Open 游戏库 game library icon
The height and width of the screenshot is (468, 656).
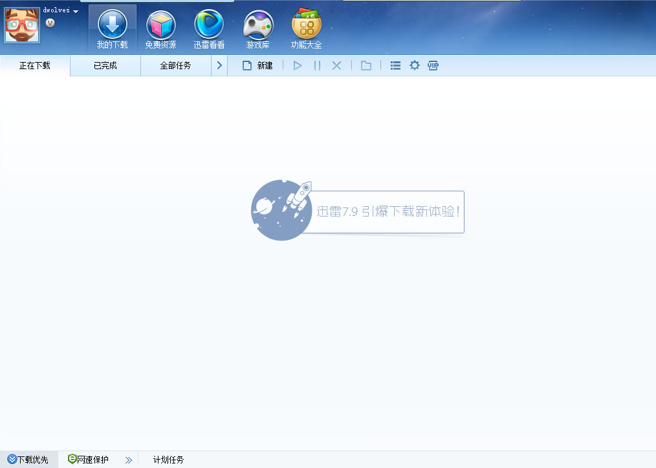pyautogui.click(x=257, y=29)
